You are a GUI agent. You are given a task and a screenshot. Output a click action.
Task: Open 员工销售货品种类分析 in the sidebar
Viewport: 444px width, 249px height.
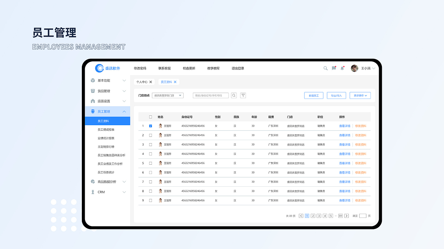click(x=111, y=156)
